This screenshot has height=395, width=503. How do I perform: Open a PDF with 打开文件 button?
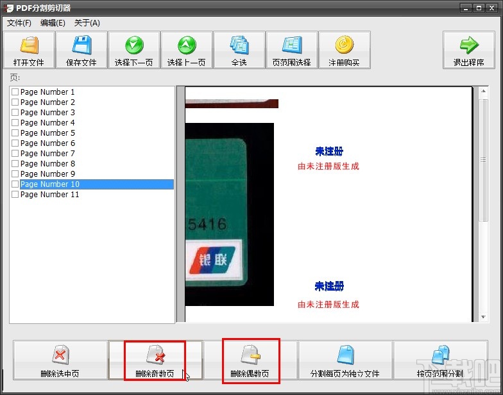29,50
